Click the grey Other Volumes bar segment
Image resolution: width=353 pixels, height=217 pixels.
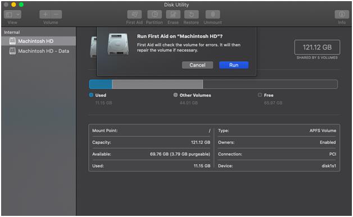(157, 84)
